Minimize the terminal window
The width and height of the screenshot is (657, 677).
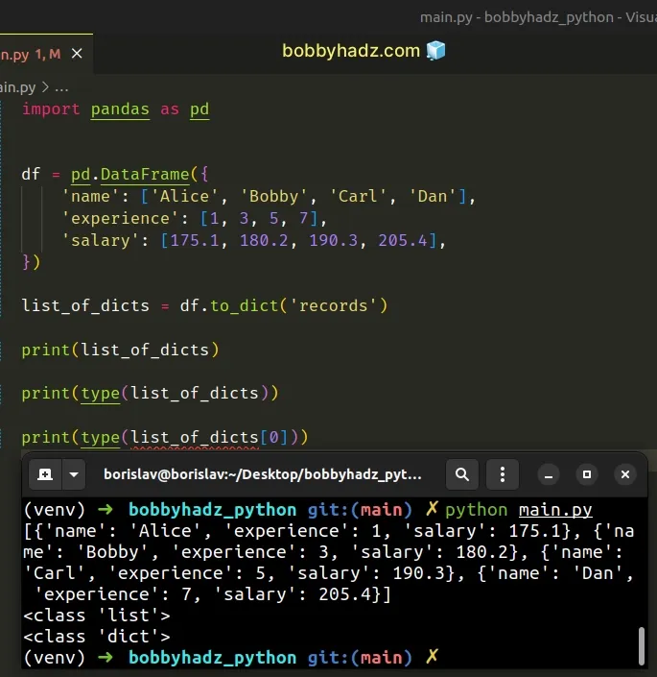click(x=549, y=474)
